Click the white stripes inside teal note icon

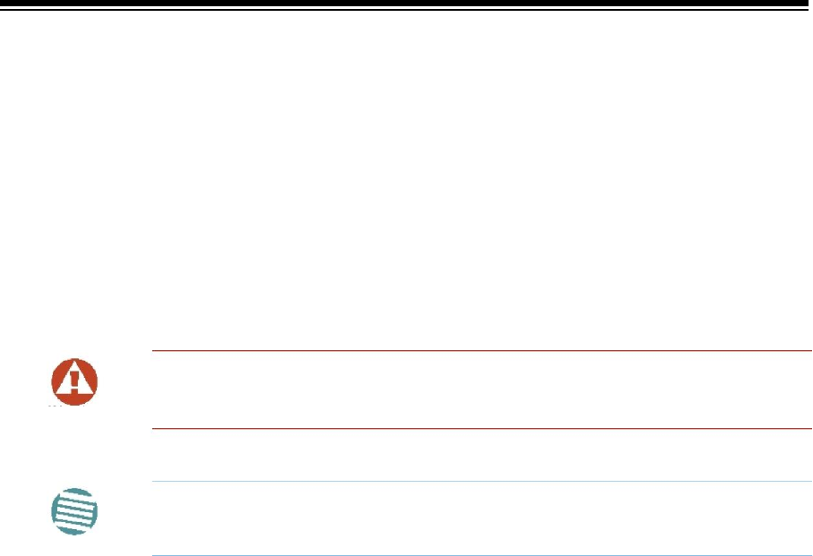tap(74, 512)
